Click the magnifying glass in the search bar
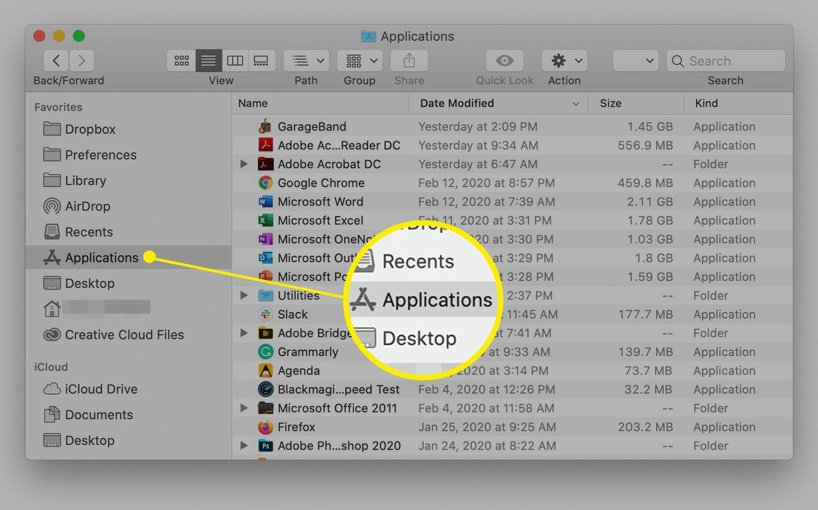The image size is (818, 510). [677, 60]
